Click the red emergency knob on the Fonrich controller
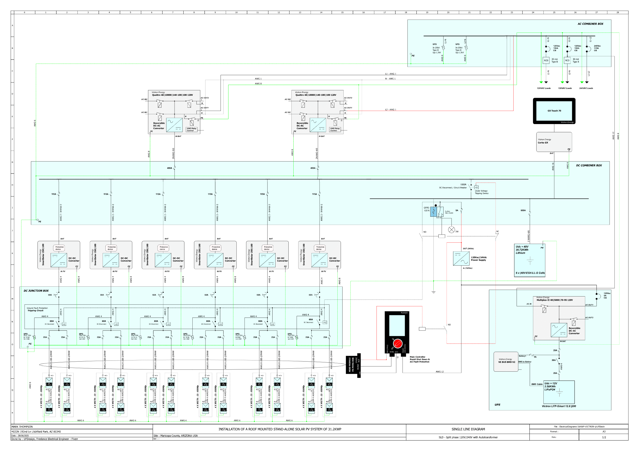Image resolution: width=640 pixels, height=452 pixels. (398, 344)
